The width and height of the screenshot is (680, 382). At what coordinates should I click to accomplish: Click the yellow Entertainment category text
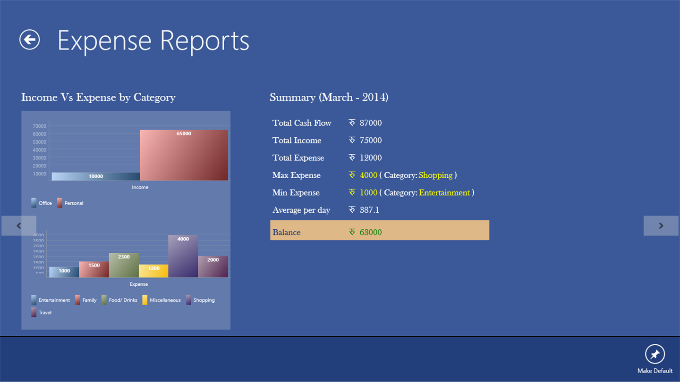click(444, 193)
